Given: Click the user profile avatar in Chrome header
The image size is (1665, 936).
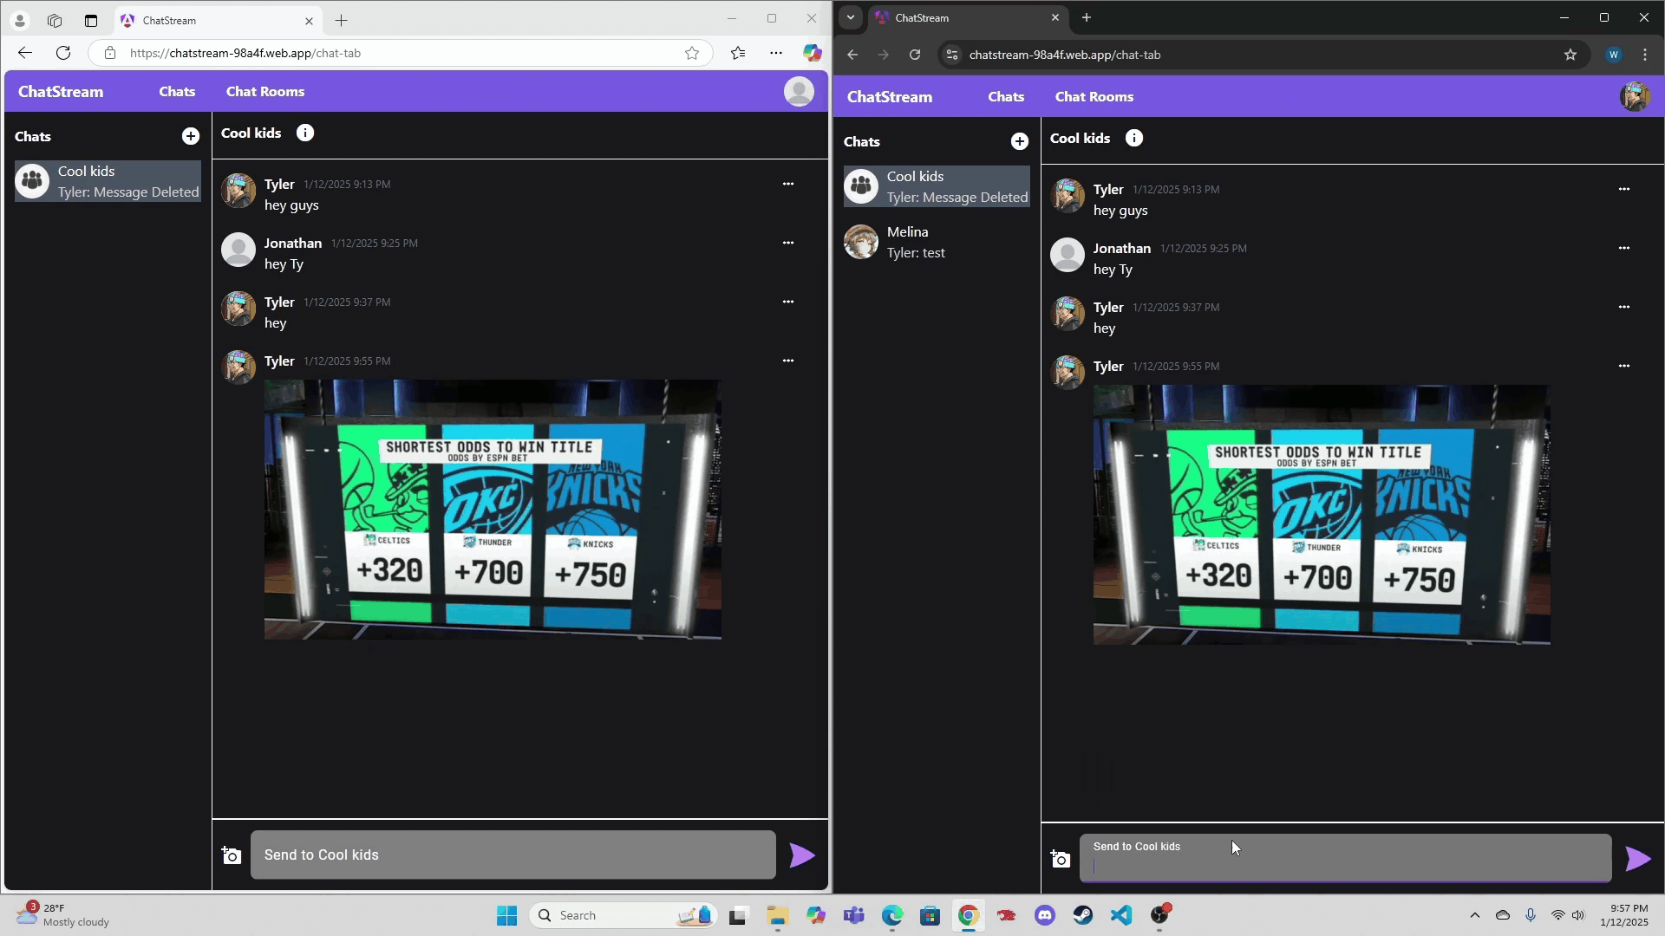Looking at the screenshot, I should tap(1635, 96).
